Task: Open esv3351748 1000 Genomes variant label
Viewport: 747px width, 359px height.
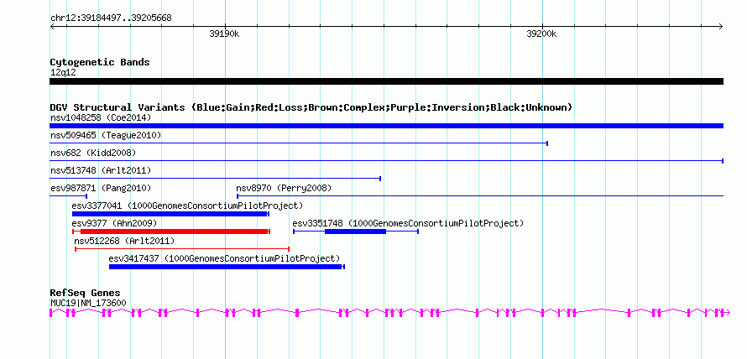Action: [408, 223]
